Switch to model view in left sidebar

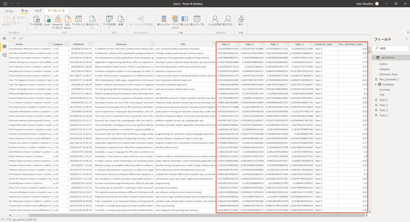4,55
